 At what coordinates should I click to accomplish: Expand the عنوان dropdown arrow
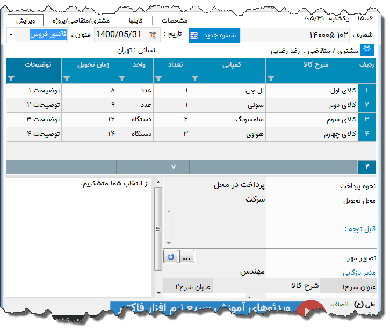[11, 35]
